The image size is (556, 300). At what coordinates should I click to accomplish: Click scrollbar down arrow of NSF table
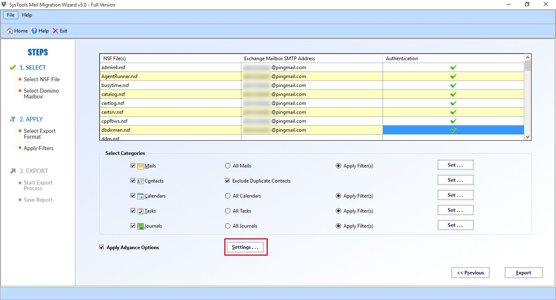coord(528,137)
